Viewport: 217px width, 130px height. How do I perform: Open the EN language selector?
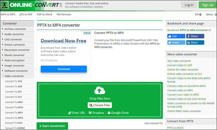198,14
